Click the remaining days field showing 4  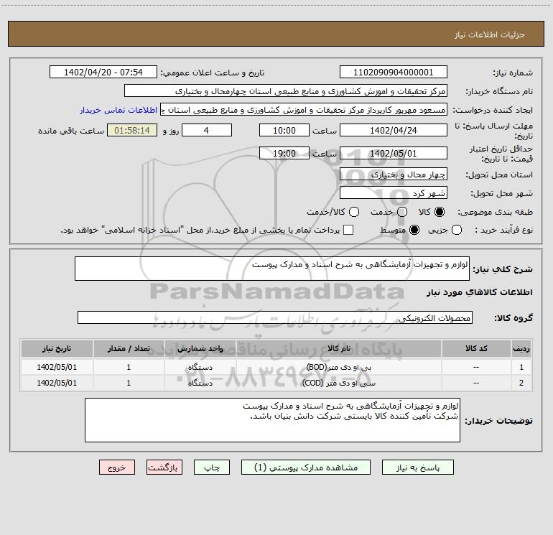pos(207,130)
